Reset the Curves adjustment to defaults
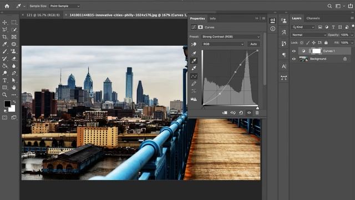 point(241,113)
